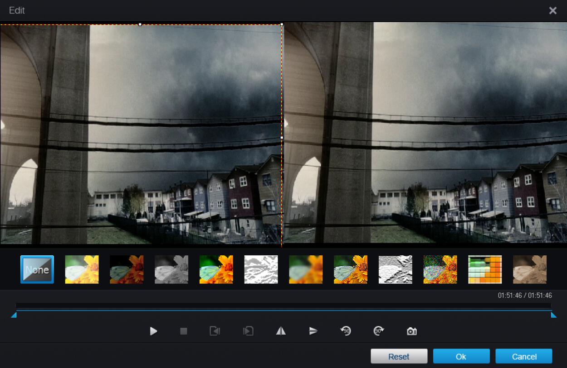Apply the saturated color filter effect
Image resolution: width=567 pixels, height=368 pixels.
tap(216, 269)
